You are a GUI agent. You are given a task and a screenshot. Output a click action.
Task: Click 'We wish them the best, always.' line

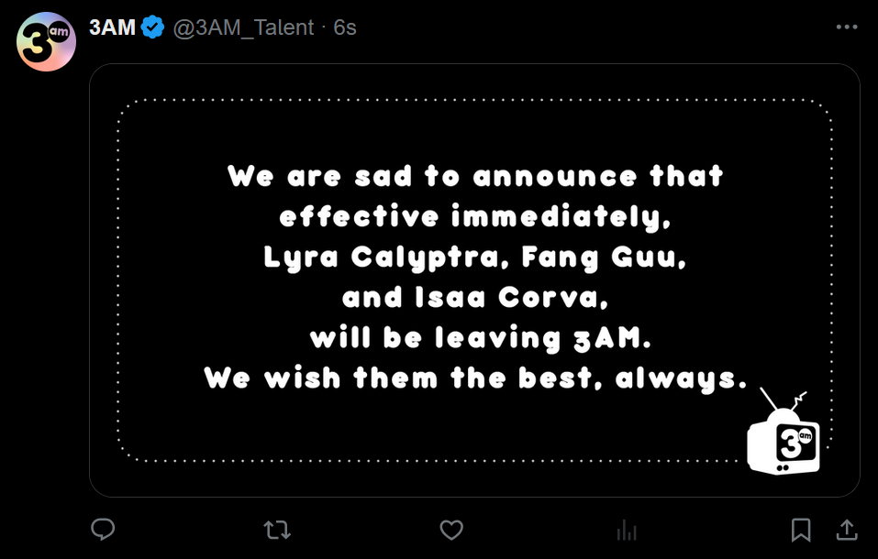tap(474, 378)
